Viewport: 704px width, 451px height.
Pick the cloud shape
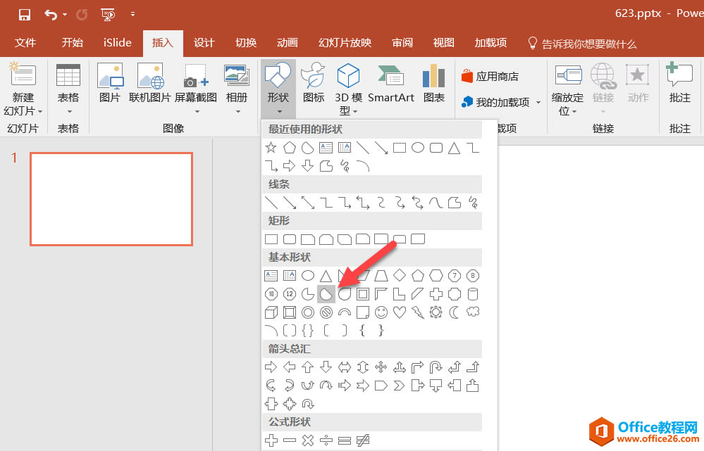[473, 312]
